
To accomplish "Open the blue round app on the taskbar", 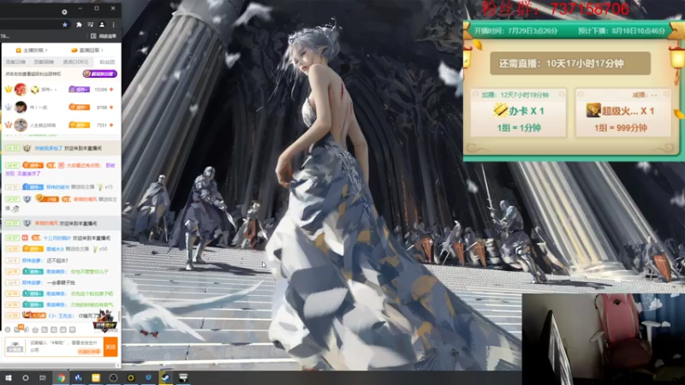I will 148,377.
